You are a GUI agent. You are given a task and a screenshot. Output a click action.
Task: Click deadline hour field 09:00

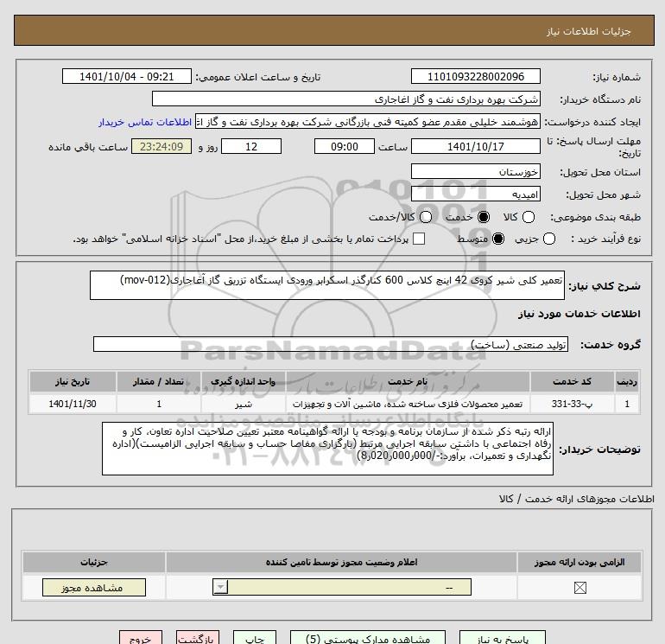345,146
